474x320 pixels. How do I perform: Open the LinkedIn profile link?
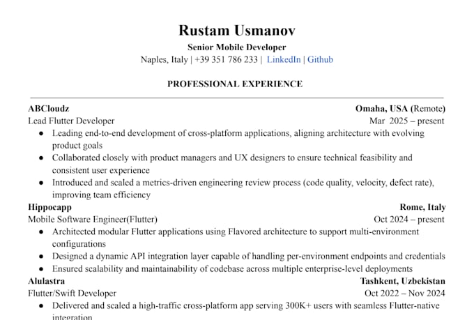tap(284, 59)
